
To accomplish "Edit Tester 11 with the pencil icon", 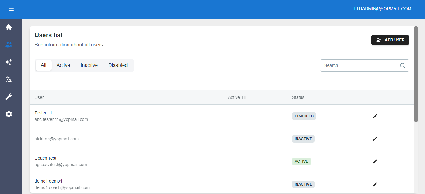I will point(375,116).
